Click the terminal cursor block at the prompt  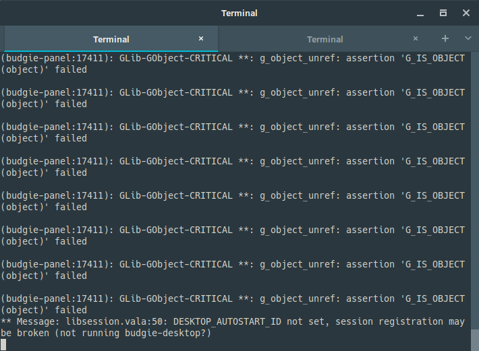[3, 344]
